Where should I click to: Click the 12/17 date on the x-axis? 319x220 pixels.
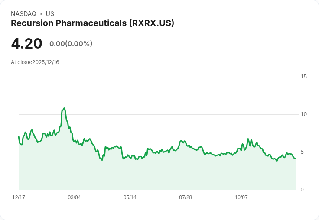tap(19, 197)
